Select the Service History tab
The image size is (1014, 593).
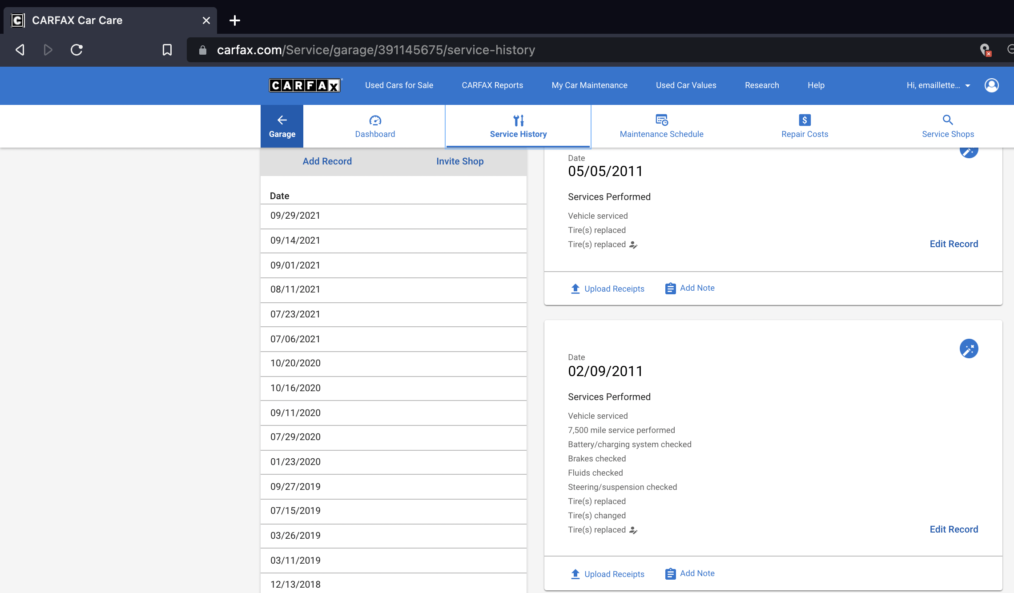518,126
